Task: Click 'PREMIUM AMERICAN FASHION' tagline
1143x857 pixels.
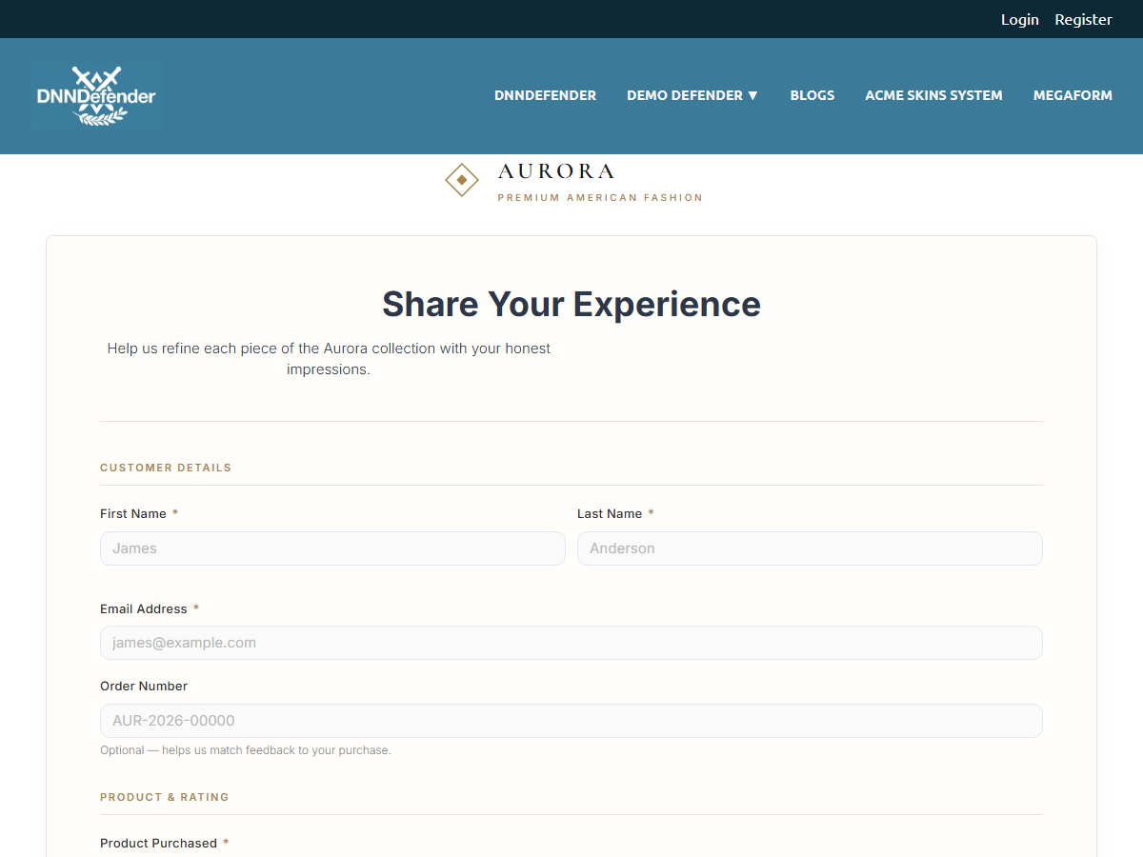Action: [600, 198]
